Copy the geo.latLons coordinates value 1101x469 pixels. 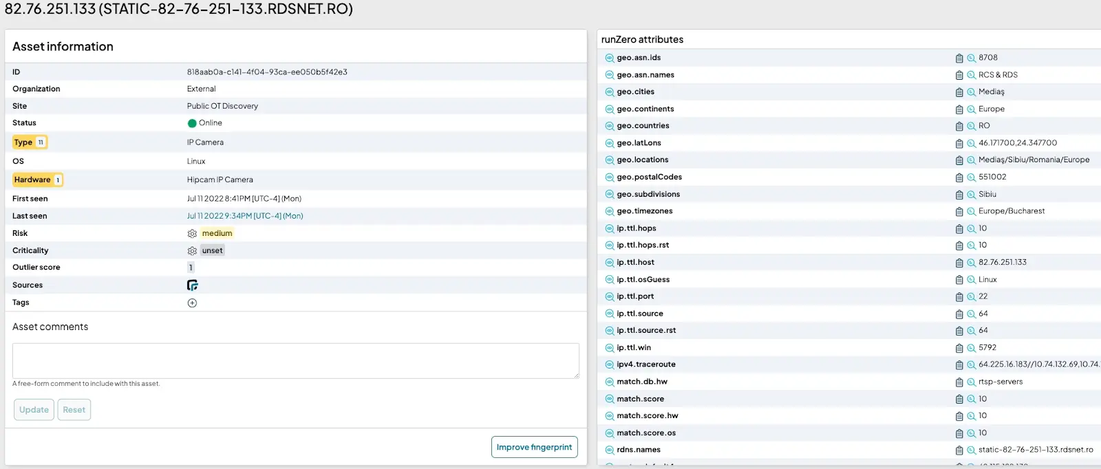pyautogui.click(x=959, y=144)
